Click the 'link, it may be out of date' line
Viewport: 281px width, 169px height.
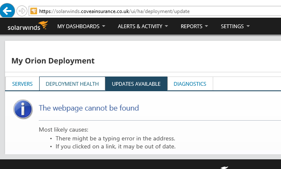tap(115, 146)
